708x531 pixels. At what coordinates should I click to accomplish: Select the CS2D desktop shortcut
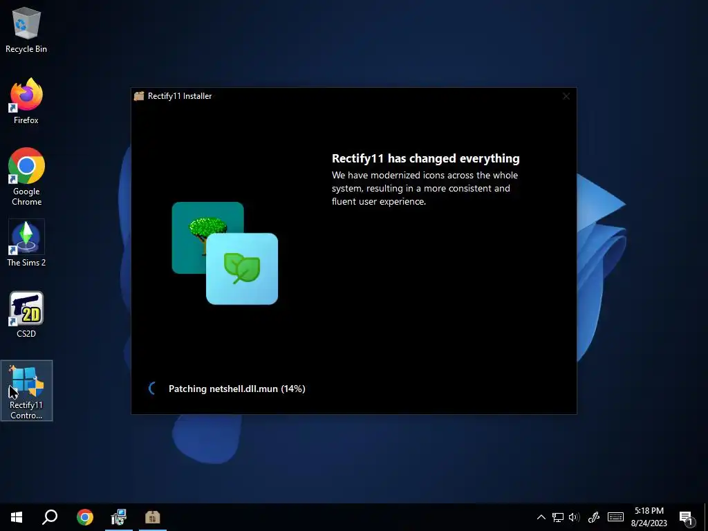(x=26, y=315)
